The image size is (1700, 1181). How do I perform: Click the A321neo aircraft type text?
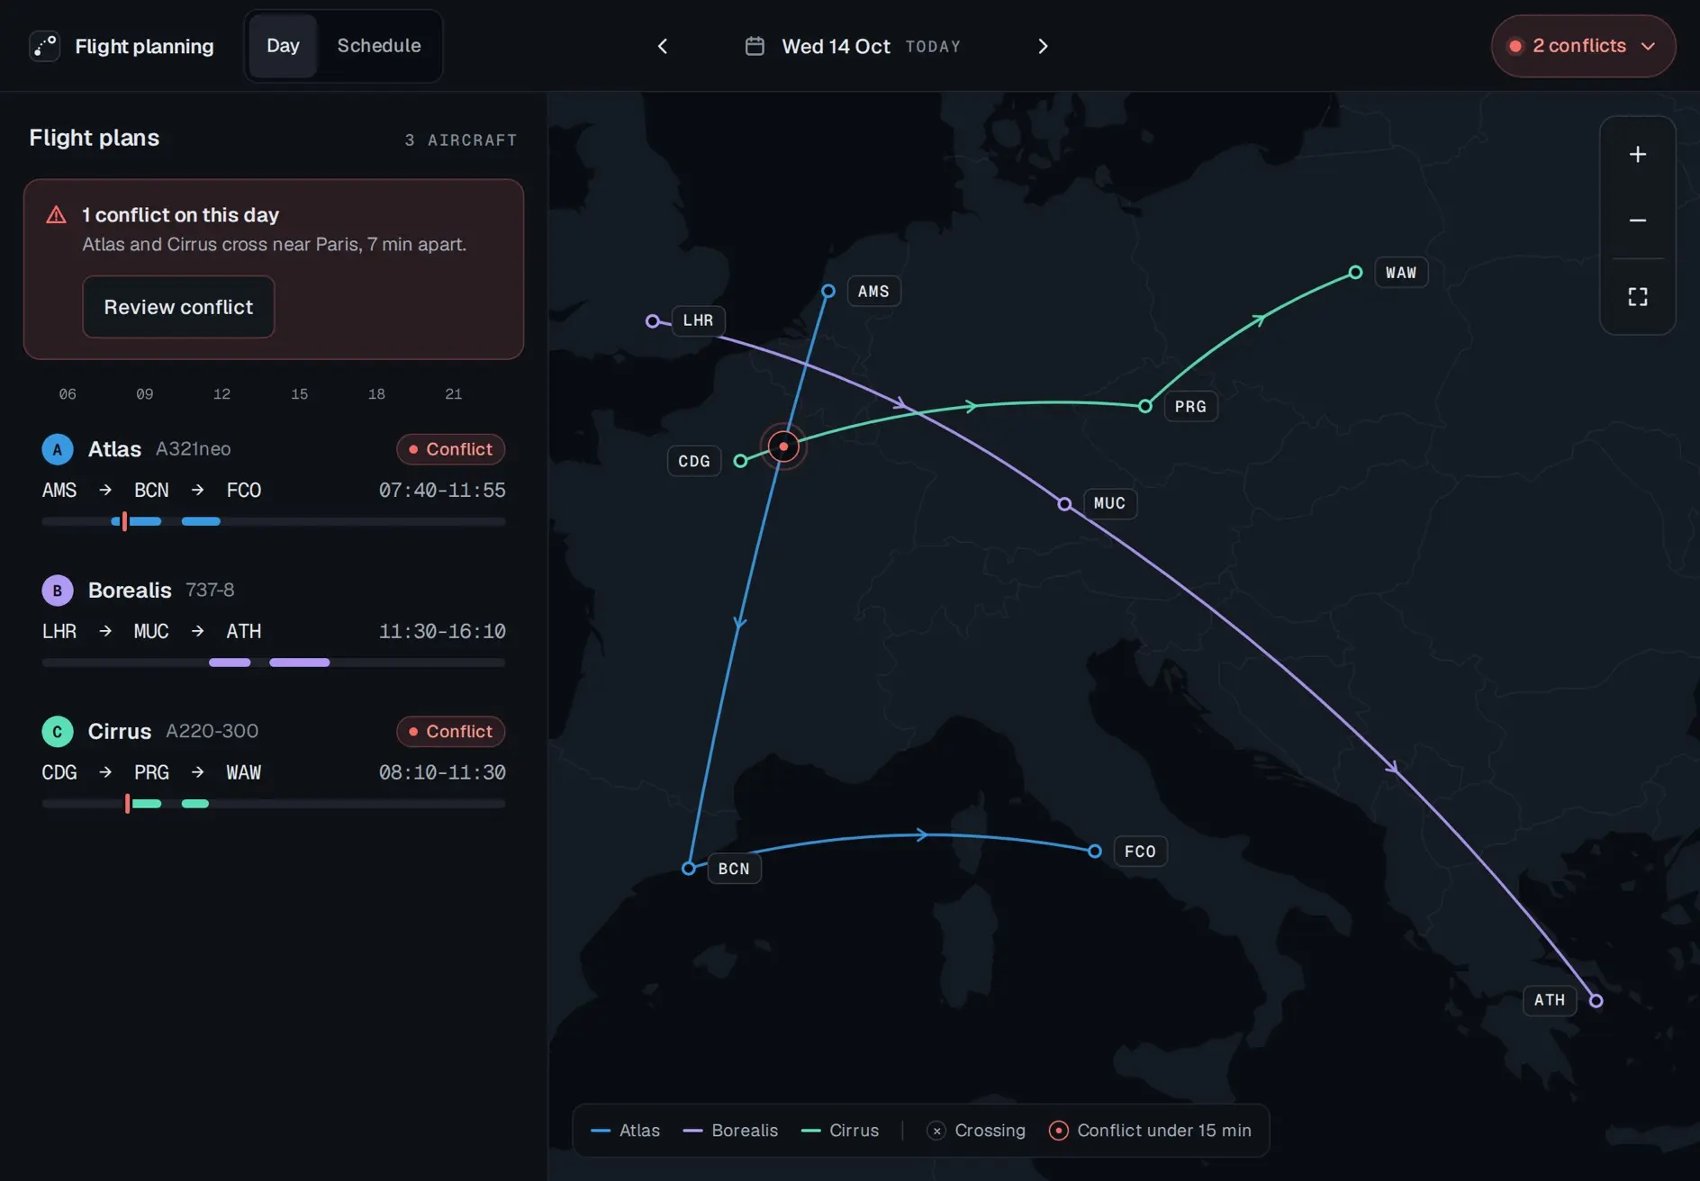[194, 449]
